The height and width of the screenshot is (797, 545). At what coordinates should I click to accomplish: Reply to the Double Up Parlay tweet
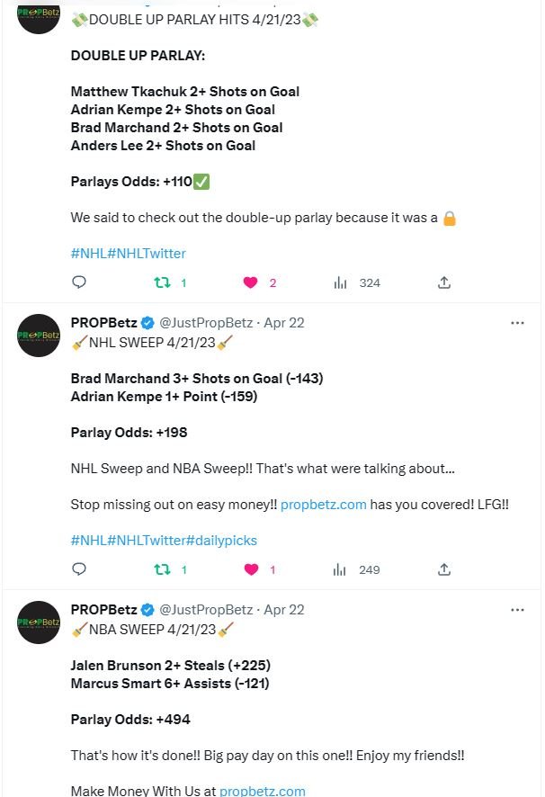tap(79, 282)
